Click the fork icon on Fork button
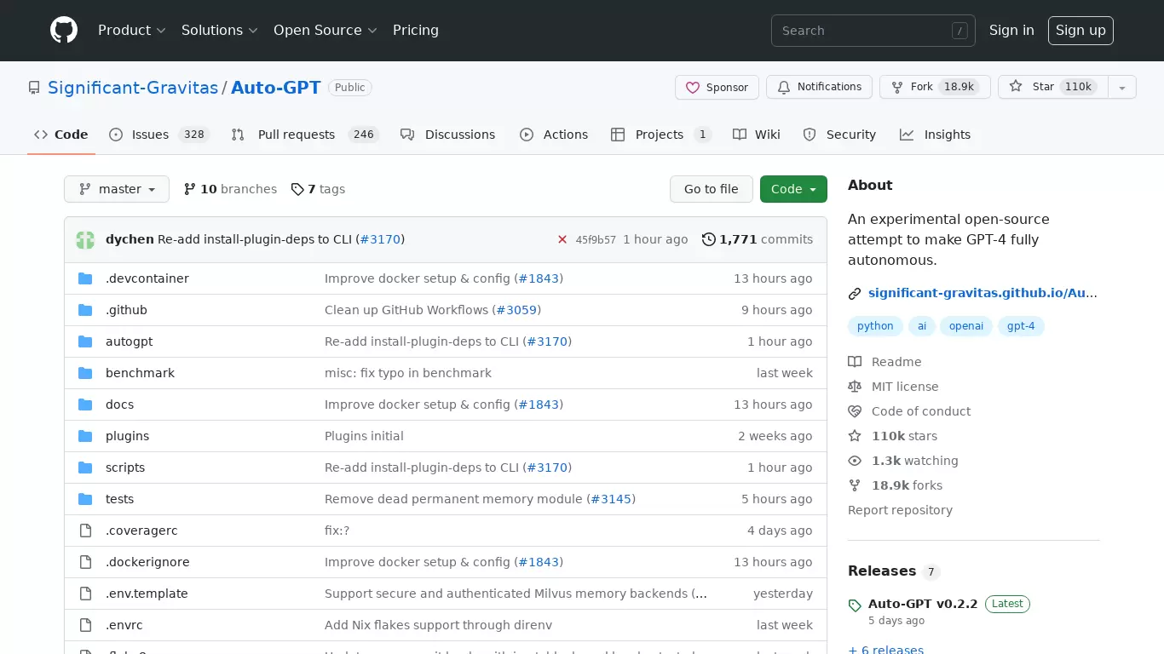Image resolution: width=1164 pixels, height=654 pixels. click(897, 87)
